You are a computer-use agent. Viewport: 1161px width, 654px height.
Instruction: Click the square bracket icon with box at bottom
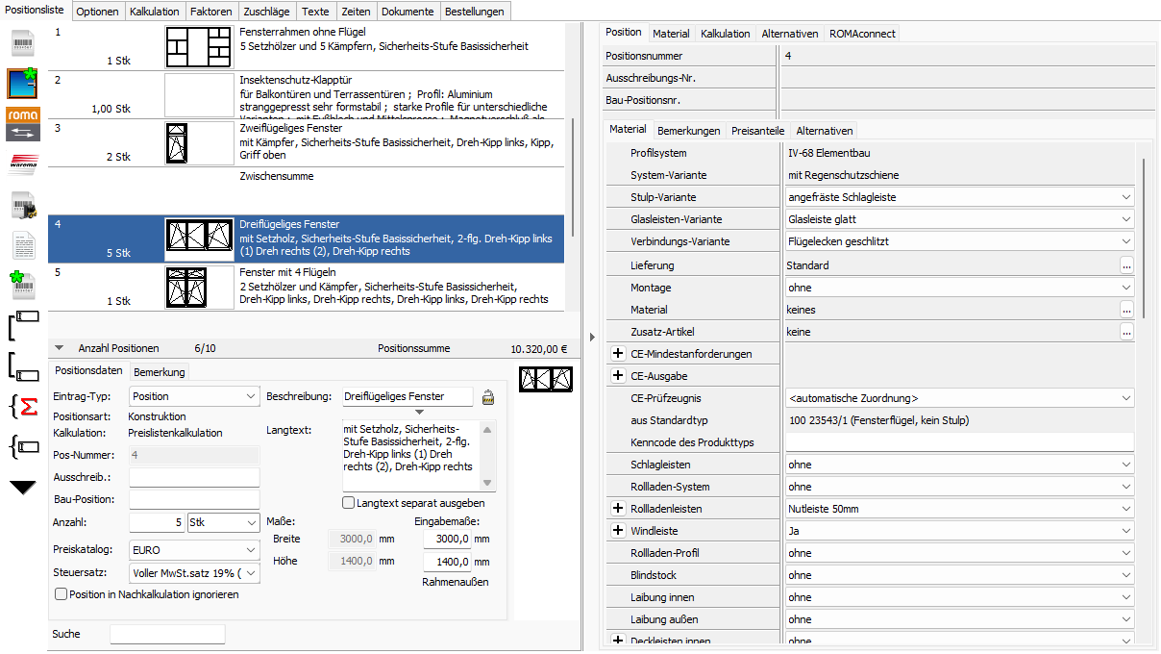(x=23, y=366)
